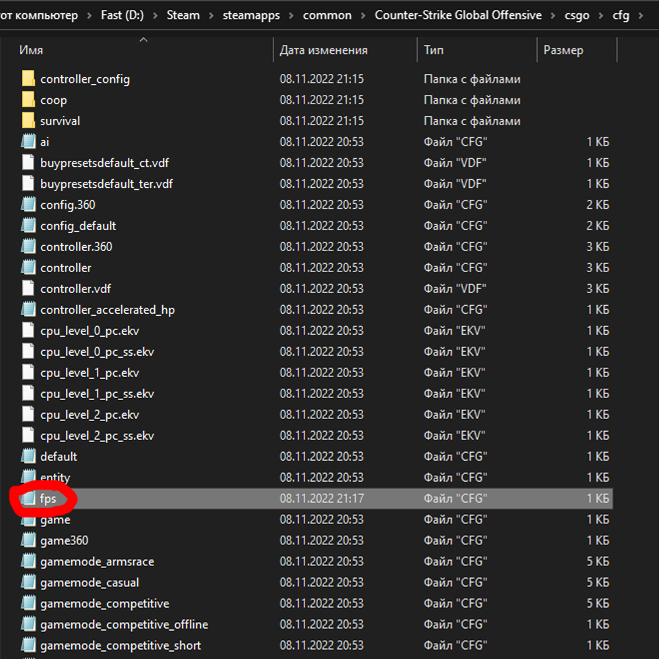Click the gamemode_casual file icon
659x659 pixels.
tap(28, 583)
